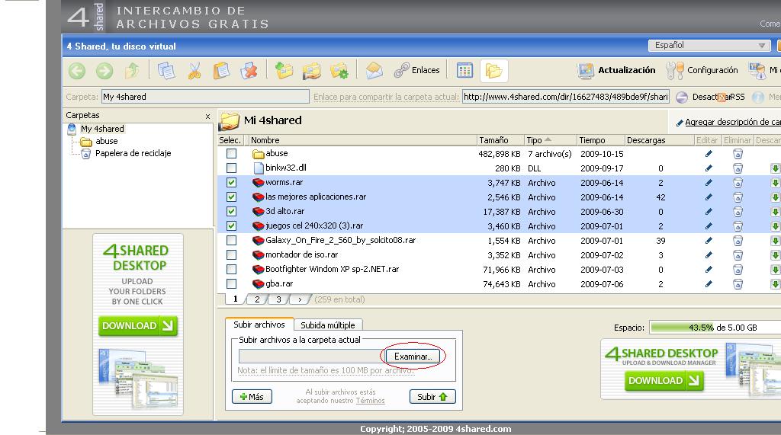Click trash icon for binkw32.dll
781x435 pixels.
[x=738, y=168]
